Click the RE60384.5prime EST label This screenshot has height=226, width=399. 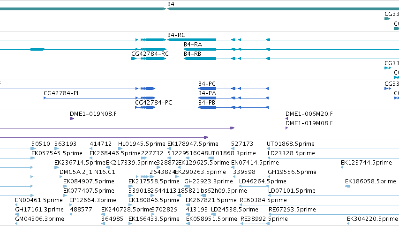pyautogui.click(x=263, y=201)
